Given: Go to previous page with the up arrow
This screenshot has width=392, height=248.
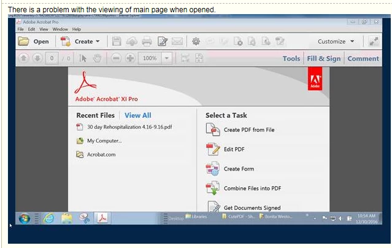Looking at the screenshot, I should (23, 58).
